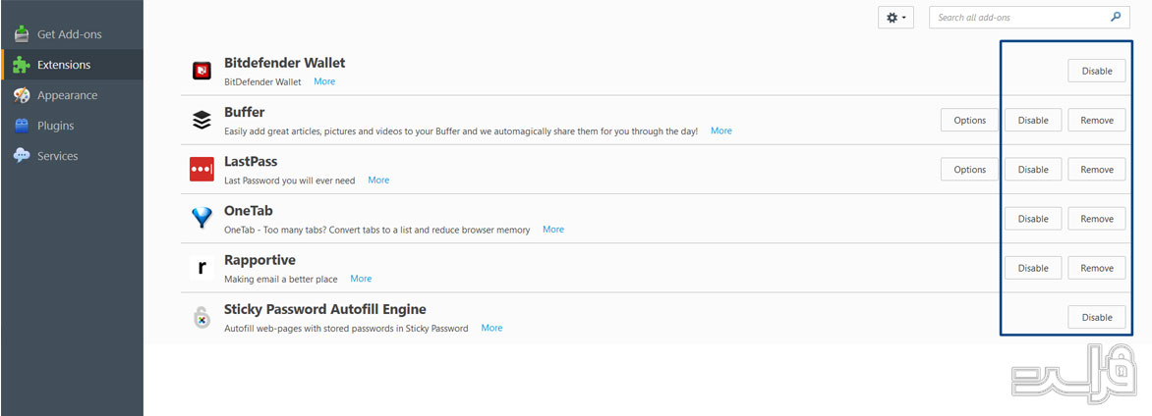Click the Bitdefender Wallet extension icon
The width and height of the screenshot is (1152, 416).
click(x=202, y=71)
